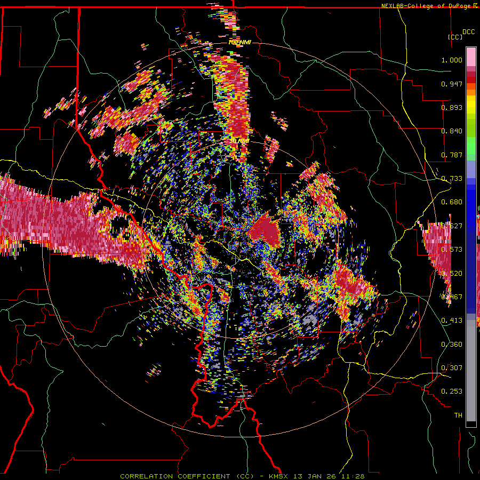The height and width of the screenshot is (480, 480).
Task: Select the 0.680 scale value
Action: (x=452, y=202)
